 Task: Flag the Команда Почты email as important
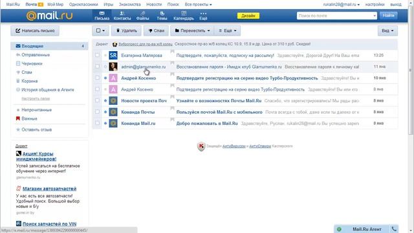172,108
